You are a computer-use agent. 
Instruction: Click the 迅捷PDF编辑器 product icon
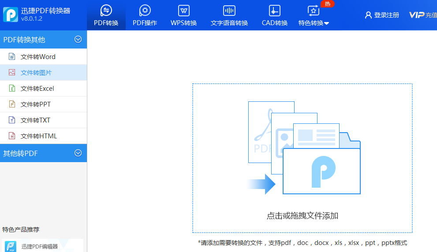11,246
